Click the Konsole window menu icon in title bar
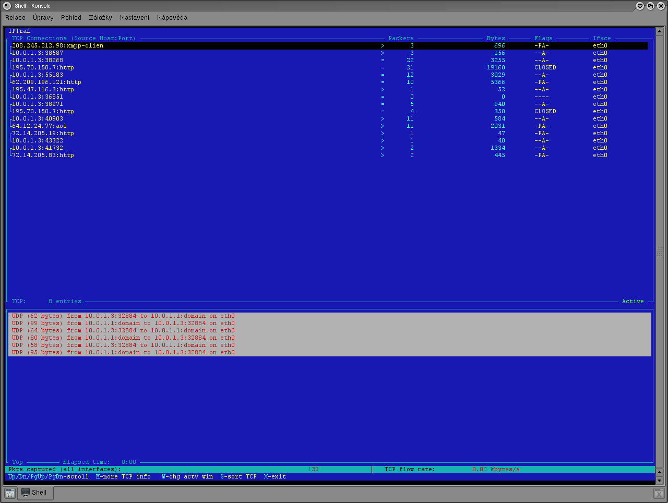Viewport: 668px width, 503px height. click(7, 6)
